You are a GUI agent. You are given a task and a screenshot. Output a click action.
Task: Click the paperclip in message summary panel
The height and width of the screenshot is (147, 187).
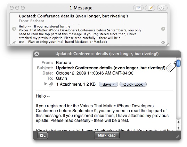click(14, 42)
